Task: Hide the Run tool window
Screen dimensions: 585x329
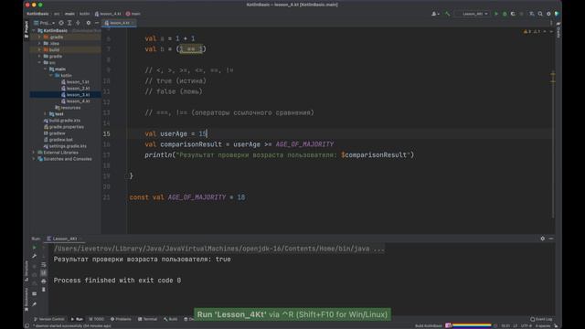Action: click(x=551, y=239)
